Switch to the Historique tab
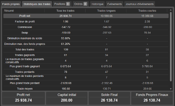This screenshot has width=175, height=106. pyautogui.click(x=97, y=4)
